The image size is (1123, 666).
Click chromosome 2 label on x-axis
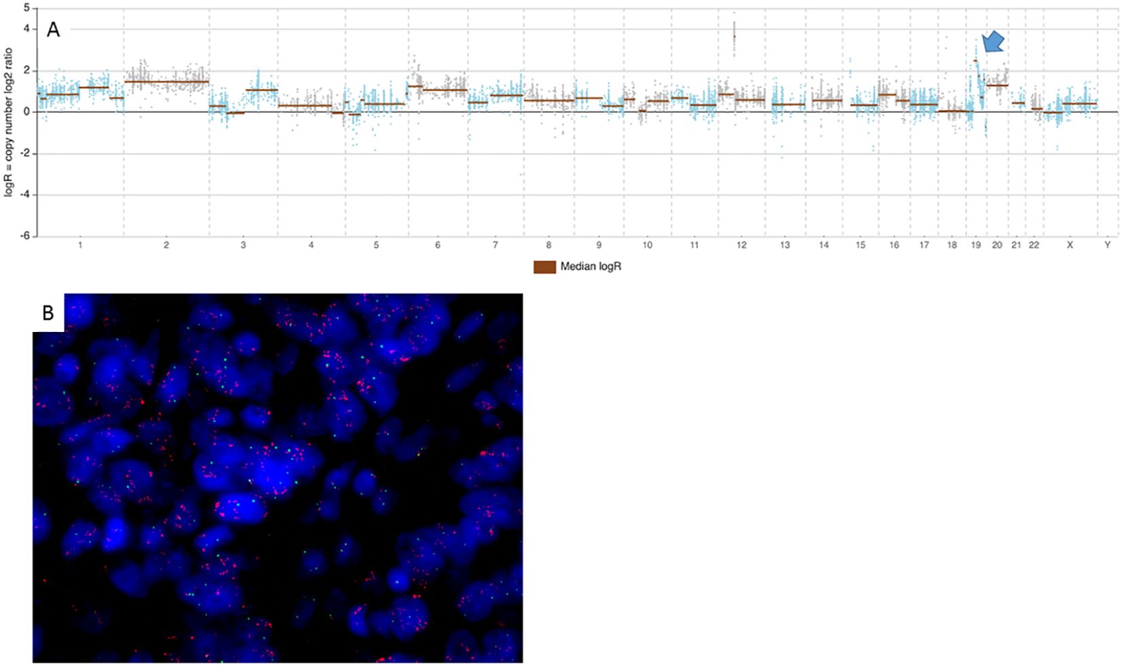coord(166,245)
